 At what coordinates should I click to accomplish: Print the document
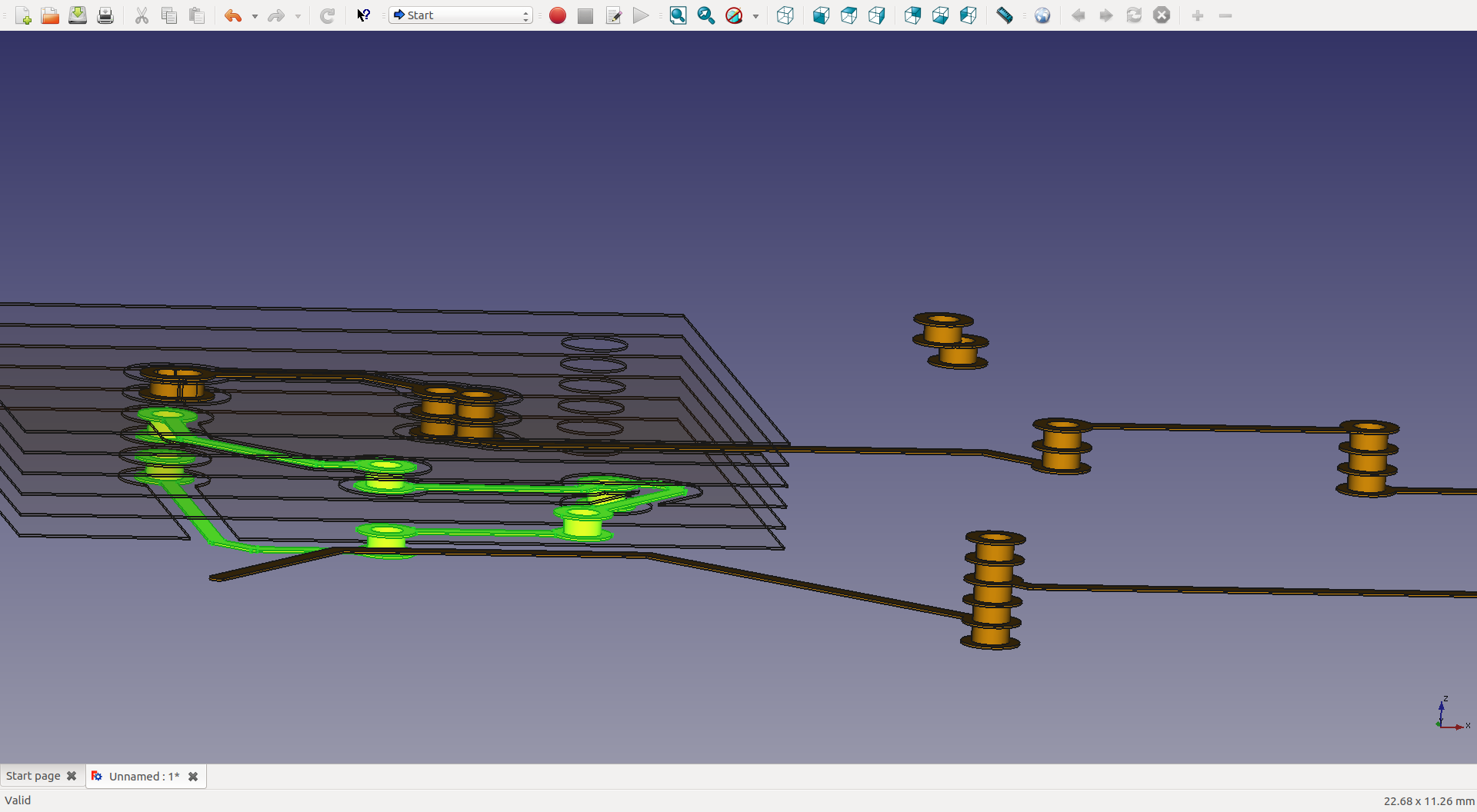click(x=105, y=15)
